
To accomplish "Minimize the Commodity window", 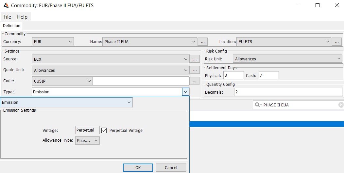I will [298, 6].
